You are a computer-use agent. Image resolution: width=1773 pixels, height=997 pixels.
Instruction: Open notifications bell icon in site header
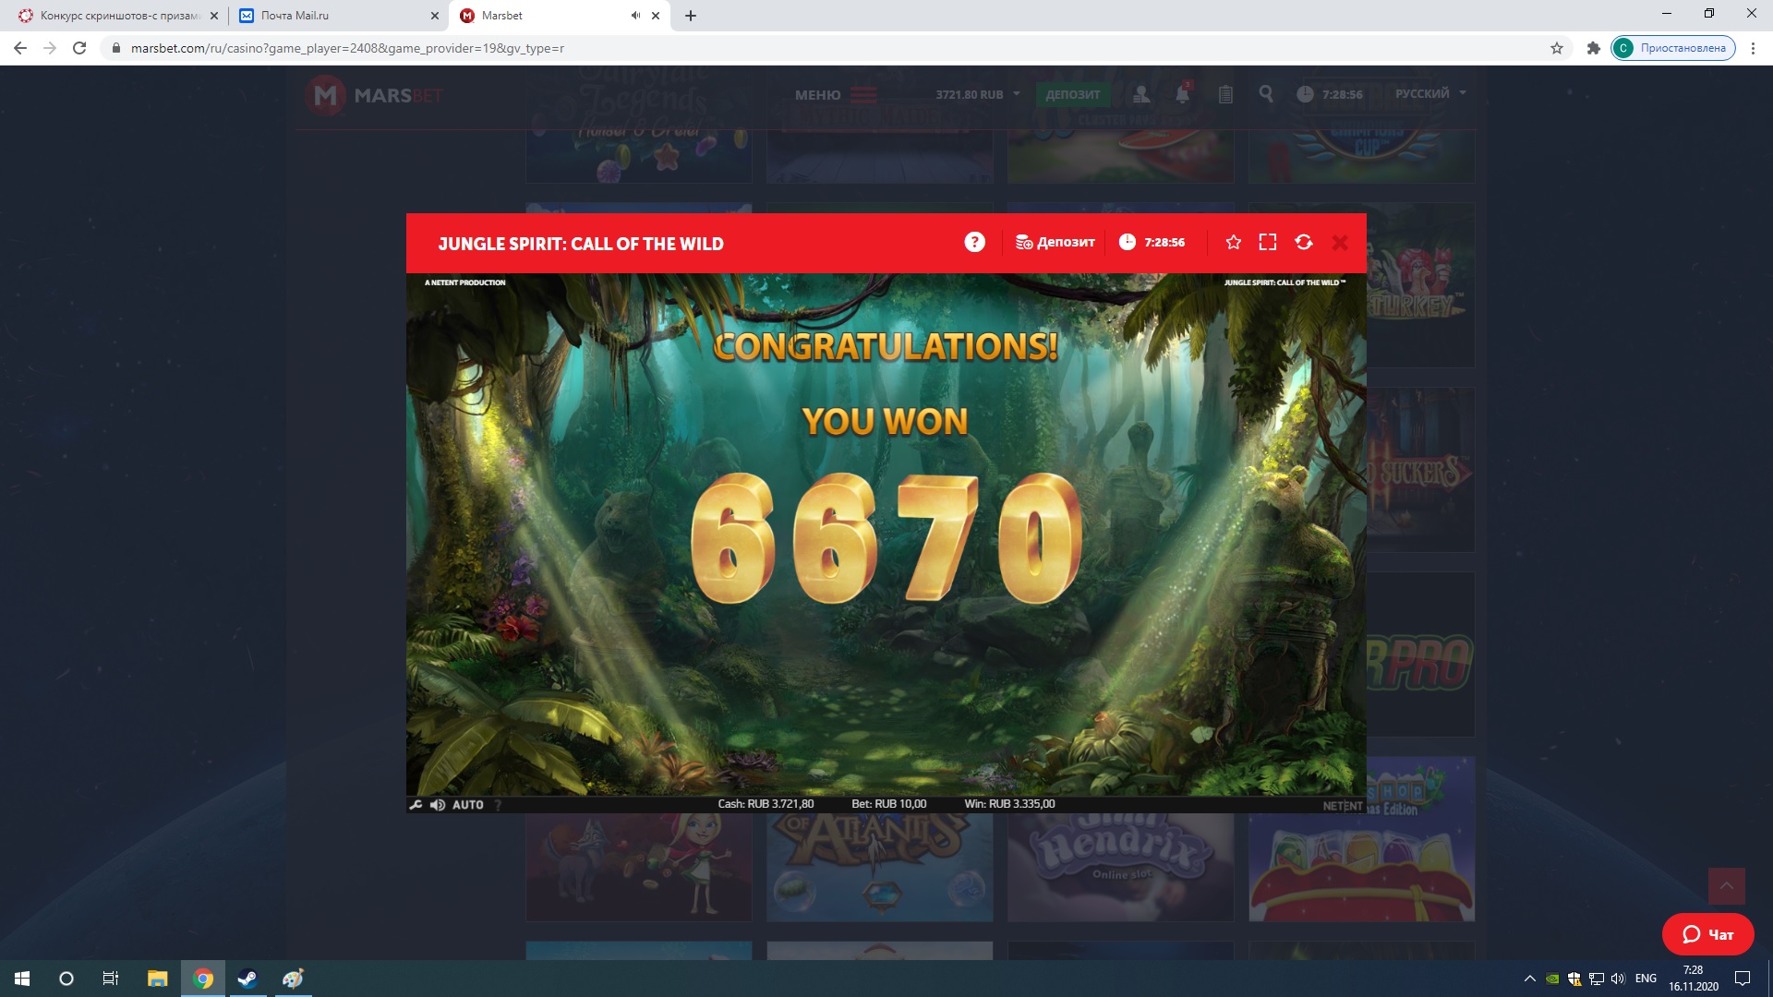[1182, 94]
